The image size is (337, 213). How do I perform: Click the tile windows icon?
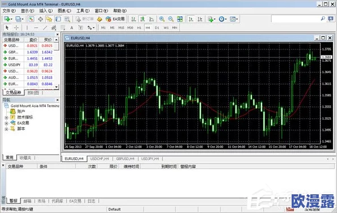click(180, 19)
